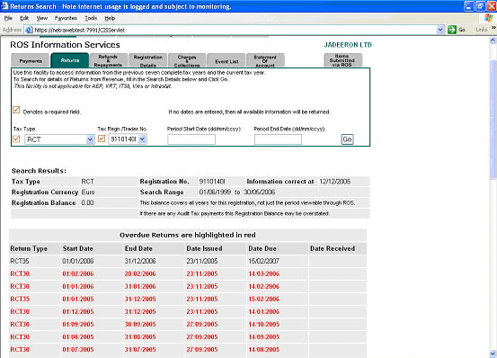Click the address bar URL field

click(x=235, y=30)
